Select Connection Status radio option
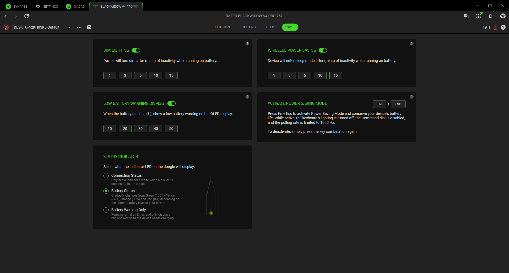This screenshot has height=273, width=509. pyautogui.click(x=106, y=176)
